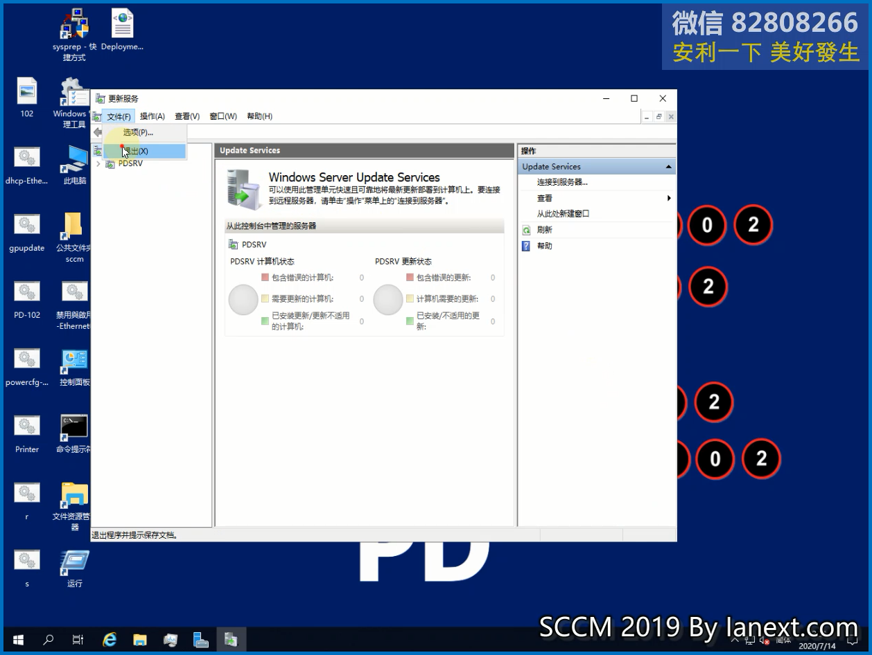This screenshot has height=655, width=872.
Task: Click 计算机需要的更新 status entry
Action: coord(447,299)
